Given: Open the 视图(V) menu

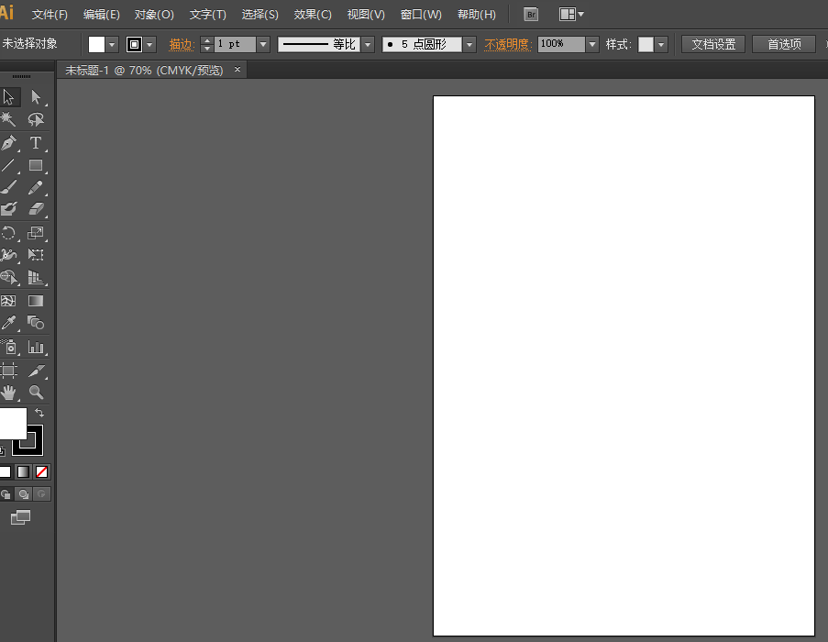Looking at the screenshot, I should 366,15.
